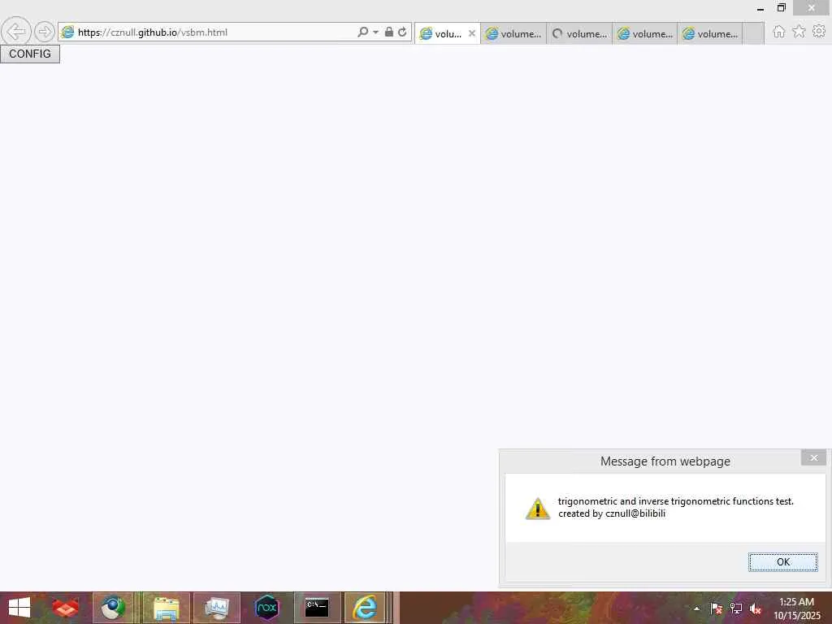Image resolution: width=832 pixels, height=624 pixels.
Task: Open a new tab with the blank tab button
Action: click(x=753, y=33)
